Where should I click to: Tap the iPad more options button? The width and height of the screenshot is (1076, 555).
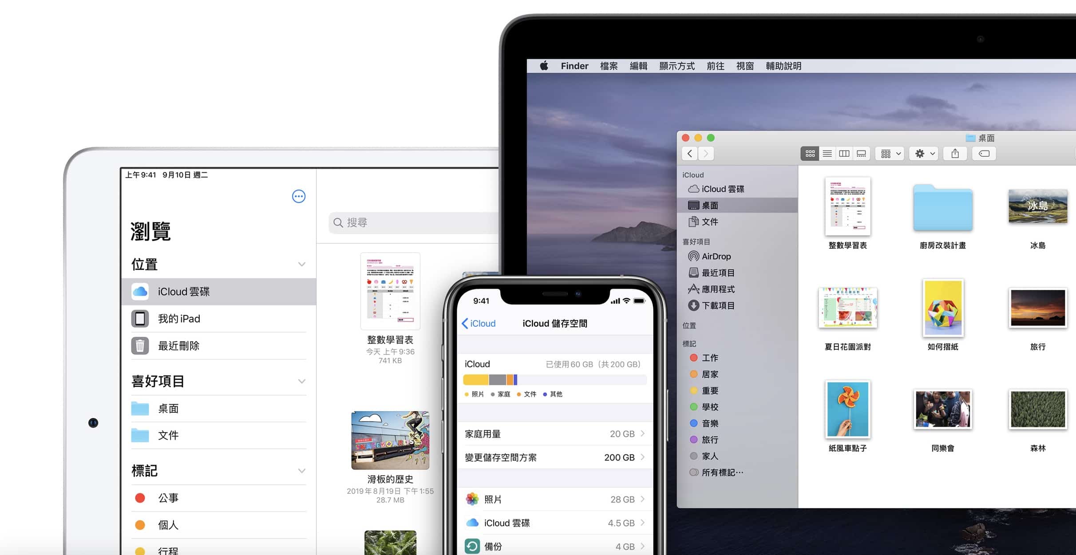(x=299, y=196)
